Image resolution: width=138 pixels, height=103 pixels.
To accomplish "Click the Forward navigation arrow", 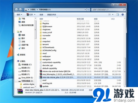I will point(20,10).
